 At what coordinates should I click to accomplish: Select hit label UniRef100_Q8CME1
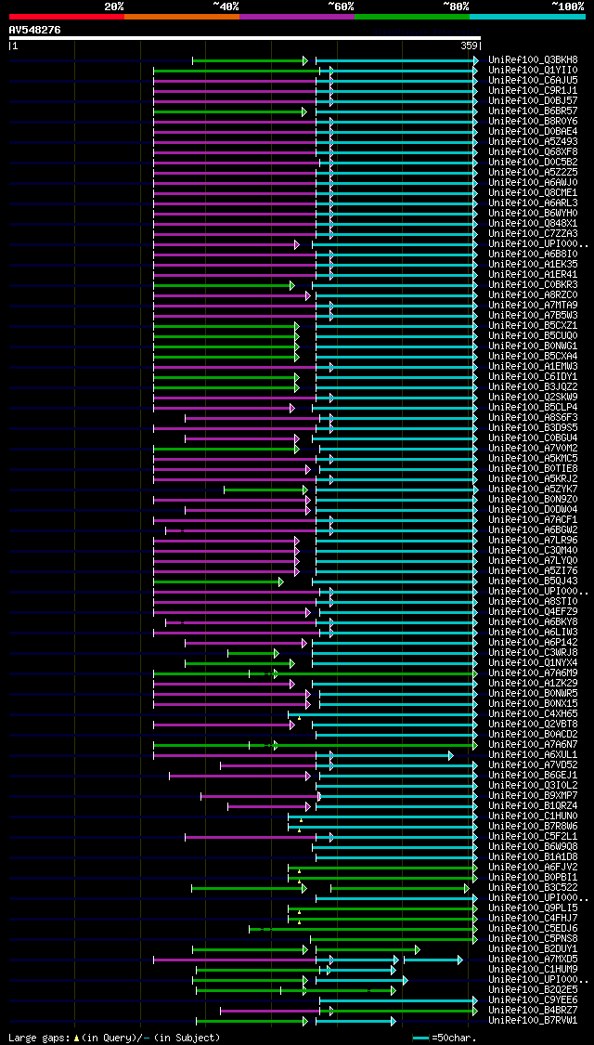pos(533,193)
